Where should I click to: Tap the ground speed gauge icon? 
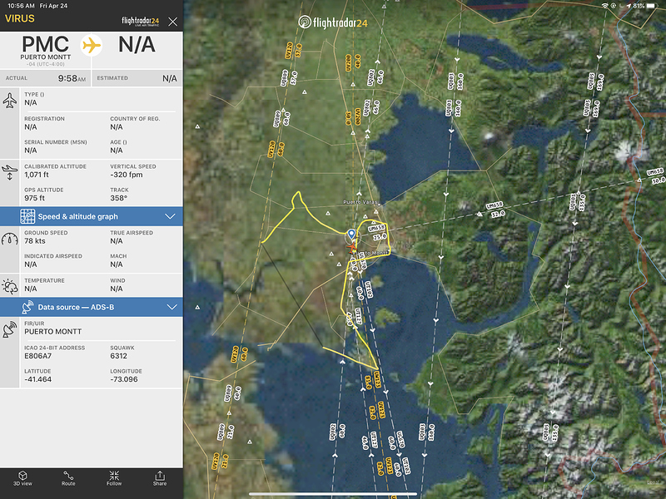pyautogui.click(x=10, y=239)
